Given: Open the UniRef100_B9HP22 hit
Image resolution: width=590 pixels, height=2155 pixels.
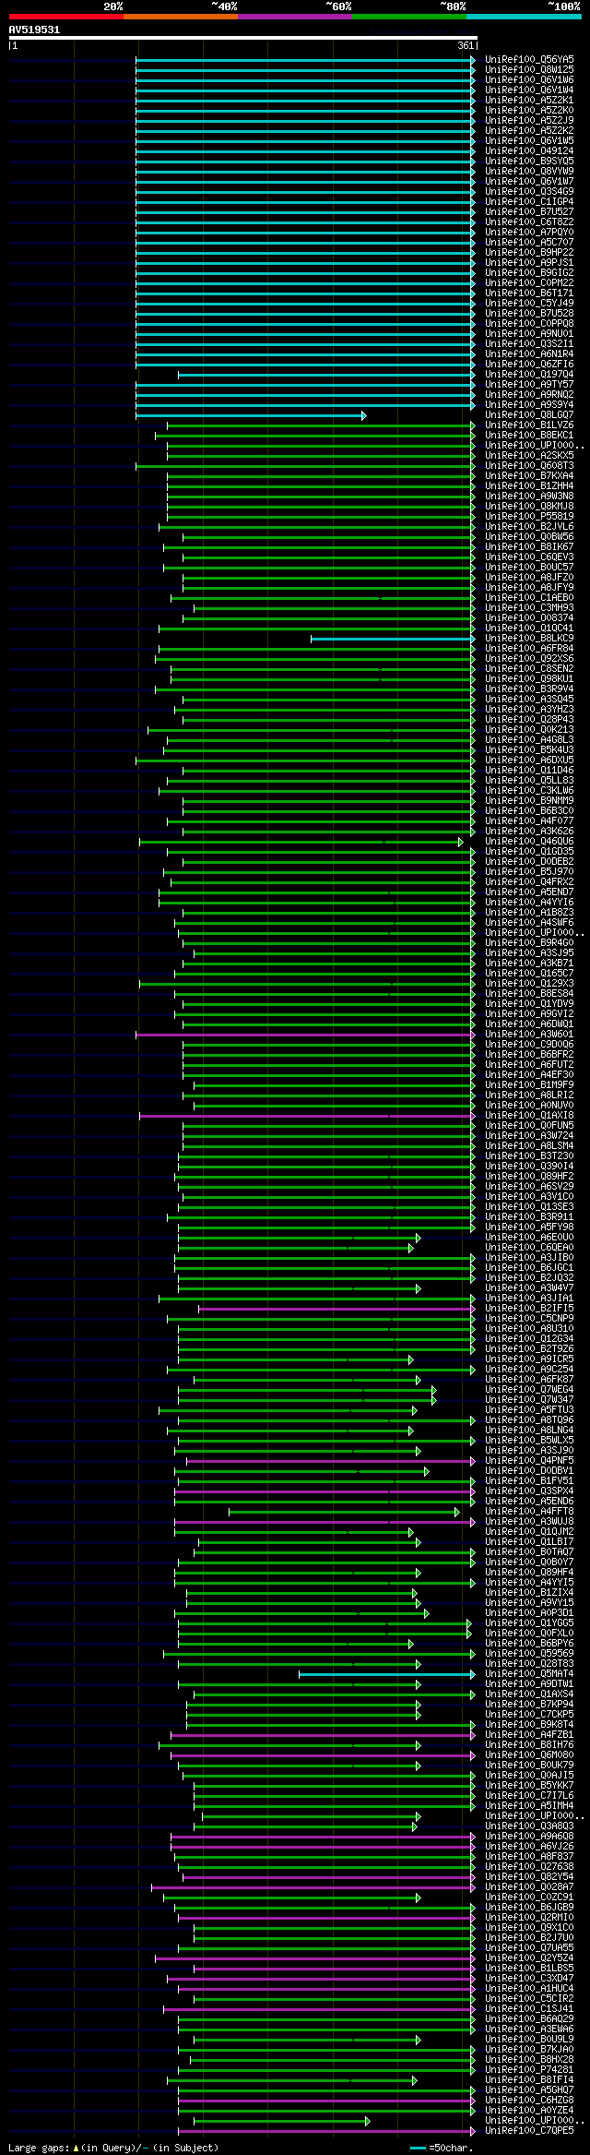Looking at the screenshot, I should click(529, 253).
